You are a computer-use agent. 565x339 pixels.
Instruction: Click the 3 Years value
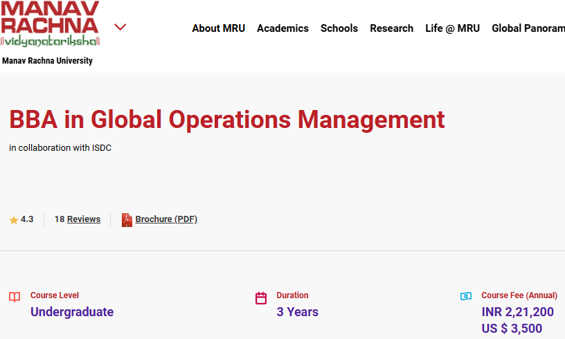(297, 311)
